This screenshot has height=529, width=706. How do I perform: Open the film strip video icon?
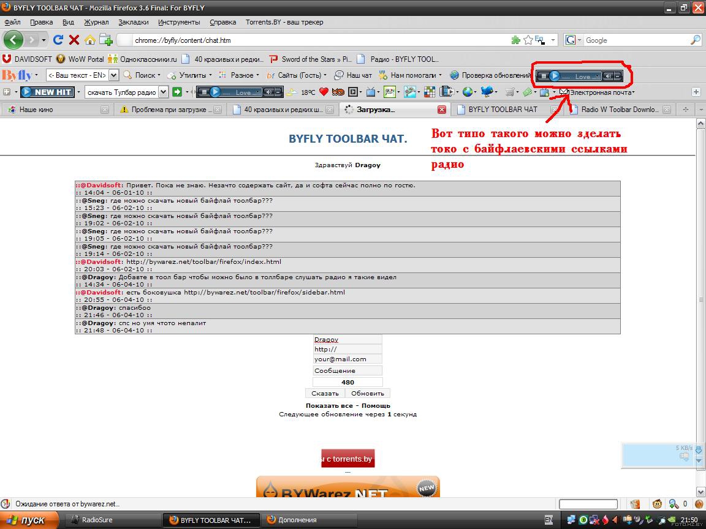click(x=447, y=92)
